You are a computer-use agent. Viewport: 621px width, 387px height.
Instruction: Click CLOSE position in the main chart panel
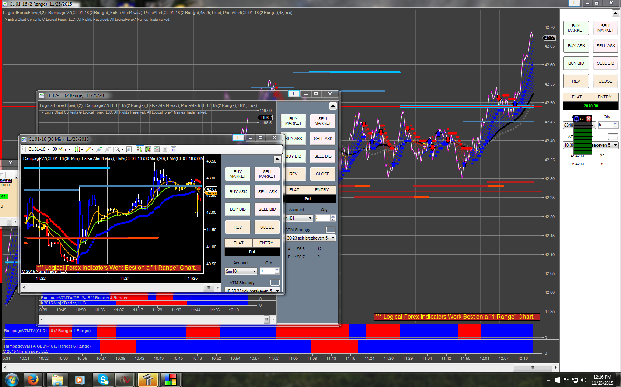pyautogui.click(x=606, y=81)
